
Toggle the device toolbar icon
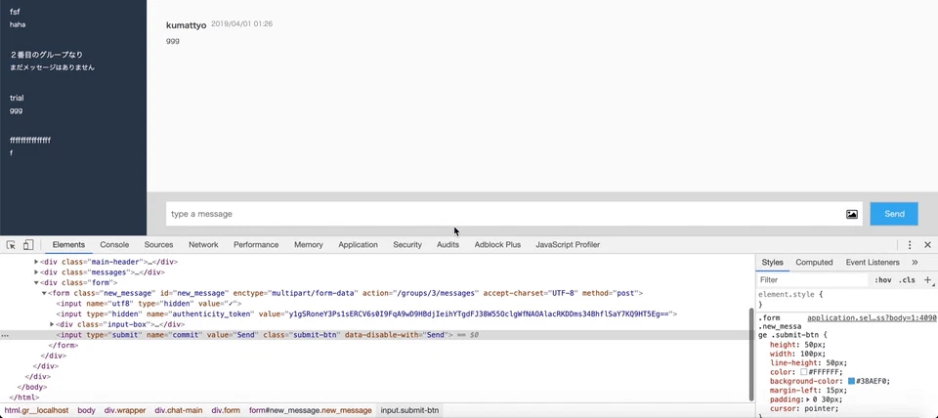click(28, 244)
